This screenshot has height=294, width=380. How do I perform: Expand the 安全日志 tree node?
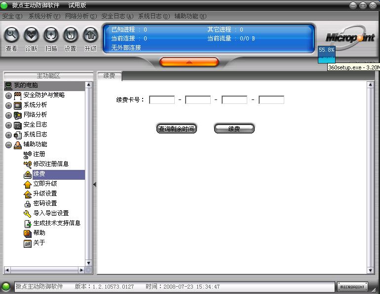pos(8,125)
